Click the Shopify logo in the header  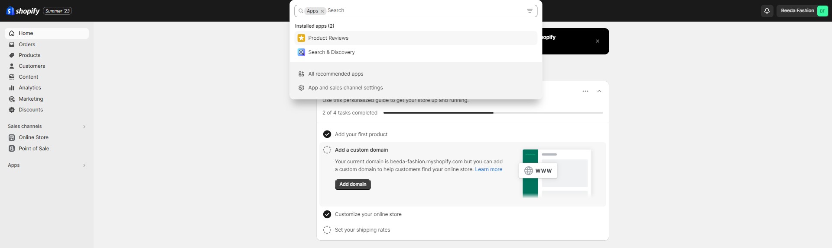coord(23,11)
